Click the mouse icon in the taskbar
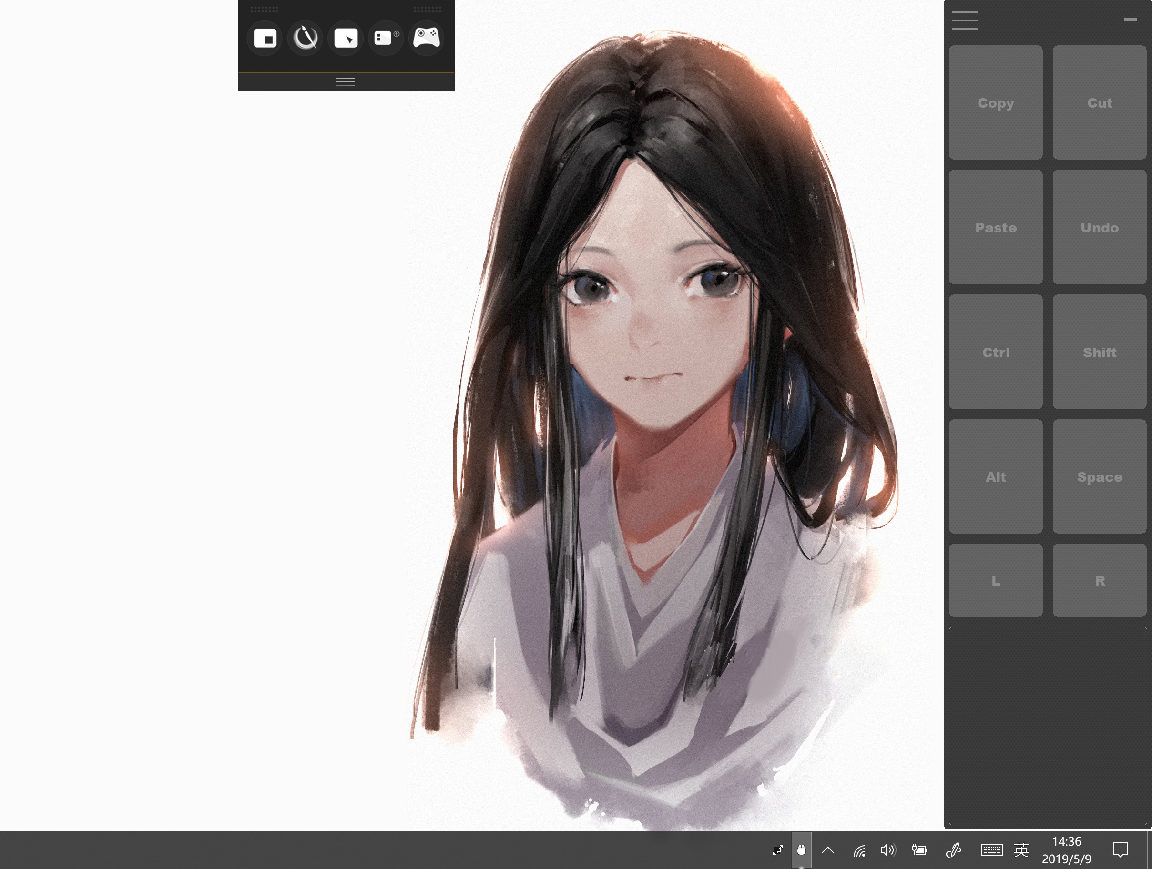 801,850
